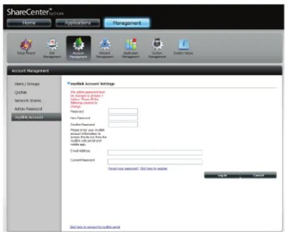Open Quotas in sidebar
Viewport: 285px width, 232px height.
tap(21, 93)
